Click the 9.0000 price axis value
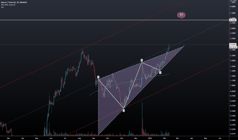 tap(233, 7)
